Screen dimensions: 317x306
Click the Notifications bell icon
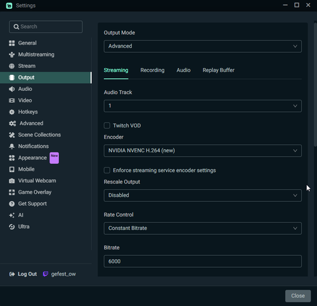(x=12, y=146)
